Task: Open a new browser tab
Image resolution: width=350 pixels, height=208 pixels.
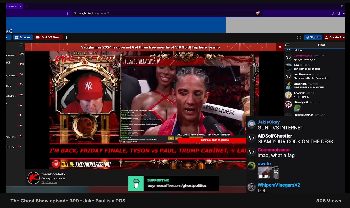Action: point(27,6)
